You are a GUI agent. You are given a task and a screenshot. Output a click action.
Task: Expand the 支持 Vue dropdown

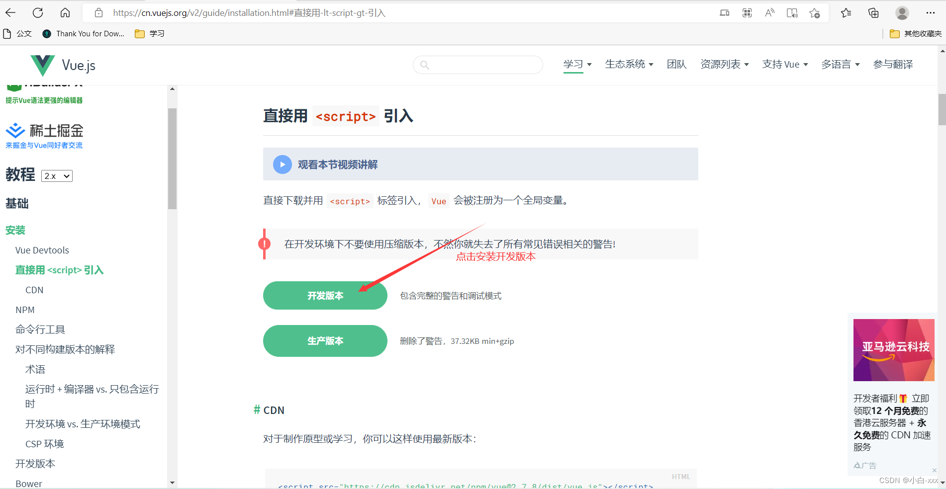click(785, 64)
